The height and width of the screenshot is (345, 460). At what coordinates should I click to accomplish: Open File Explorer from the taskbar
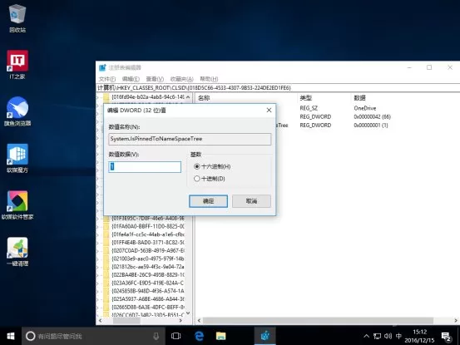point(220,336)
